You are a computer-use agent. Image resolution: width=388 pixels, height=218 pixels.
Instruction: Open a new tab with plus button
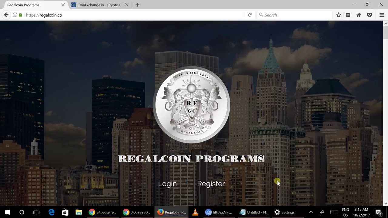pyautogui.click(x=137, y=5)
